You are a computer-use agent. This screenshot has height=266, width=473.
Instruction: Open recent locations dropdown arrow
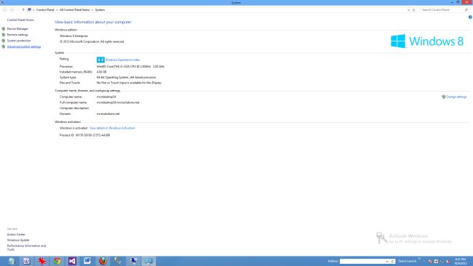pos(17,10)
